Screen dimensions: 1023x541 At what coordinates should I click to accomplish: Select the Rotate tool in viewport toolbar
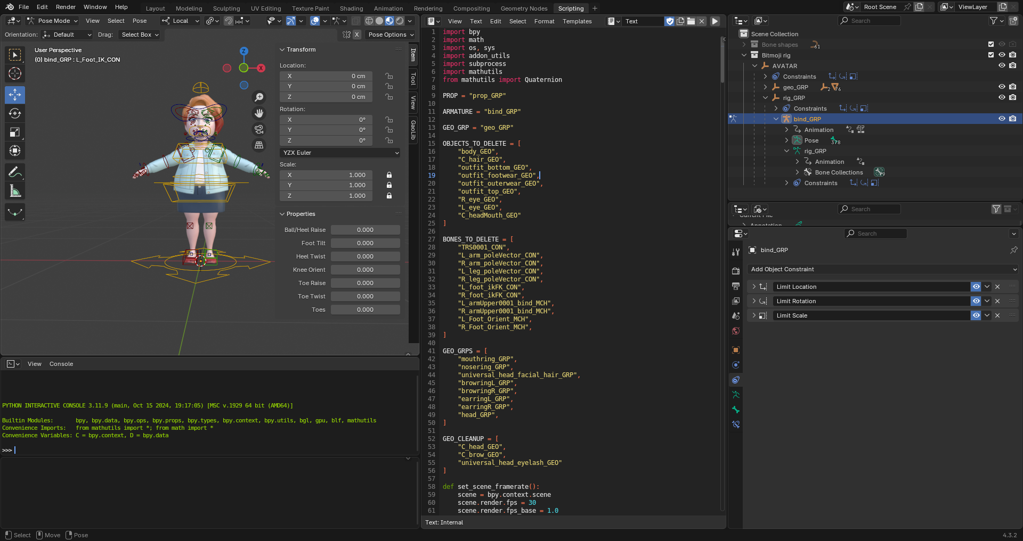15,113
